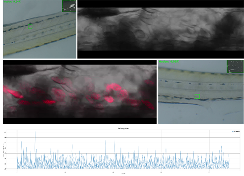Select the 'Motion: 4.96%' overlay label
The image size is (244, 176).
[x=169, y=62]
